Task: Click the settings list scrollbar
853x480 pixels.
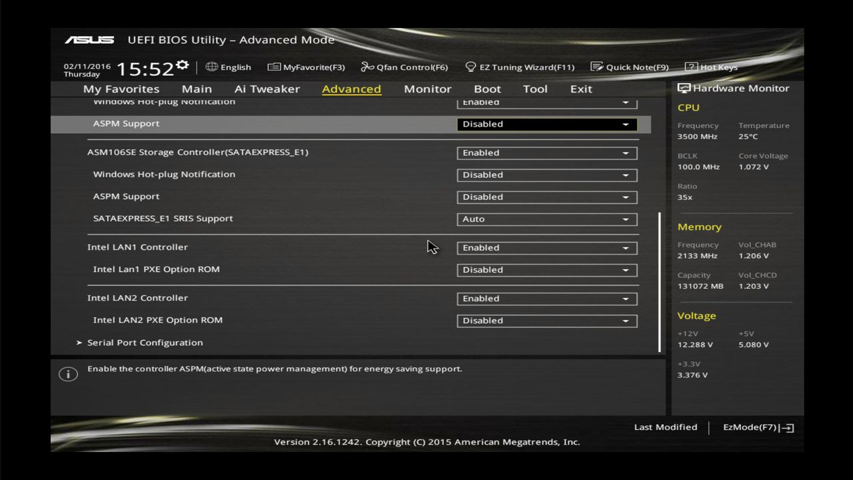Action: pos(659,281)
